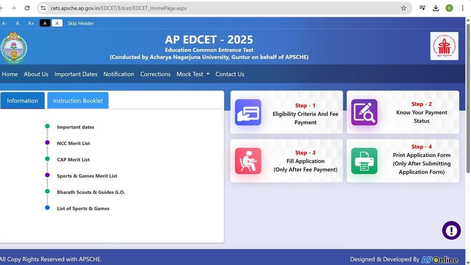
Task: Click the purple payment status search icon
Action: (x=364, y=112)
